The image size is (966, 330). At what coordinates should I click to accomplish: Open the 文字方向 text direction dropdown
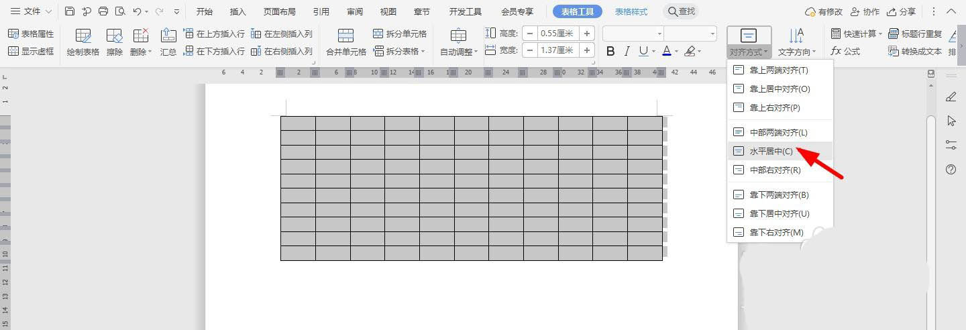pyautogui.click(x=796, y=42)
